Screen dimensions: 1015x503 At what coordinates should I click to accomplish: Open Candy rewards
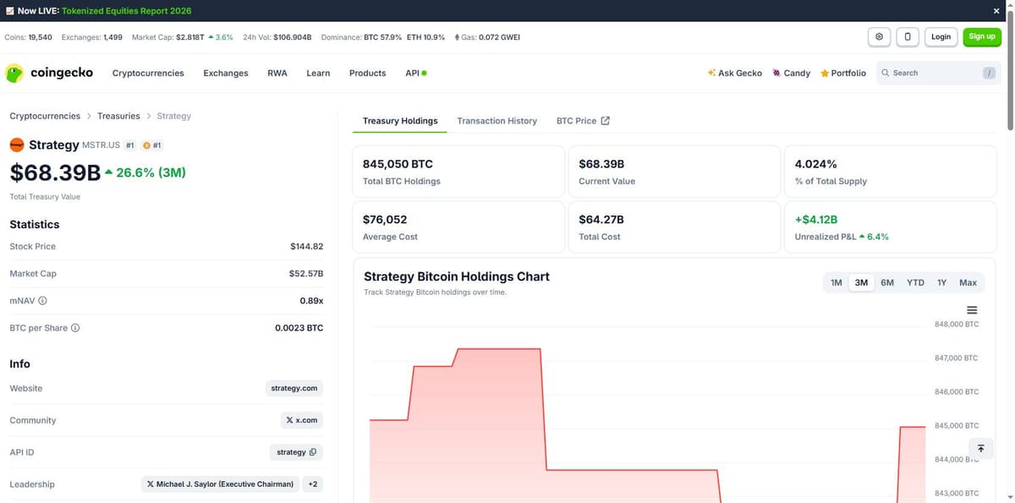[792, 74]
